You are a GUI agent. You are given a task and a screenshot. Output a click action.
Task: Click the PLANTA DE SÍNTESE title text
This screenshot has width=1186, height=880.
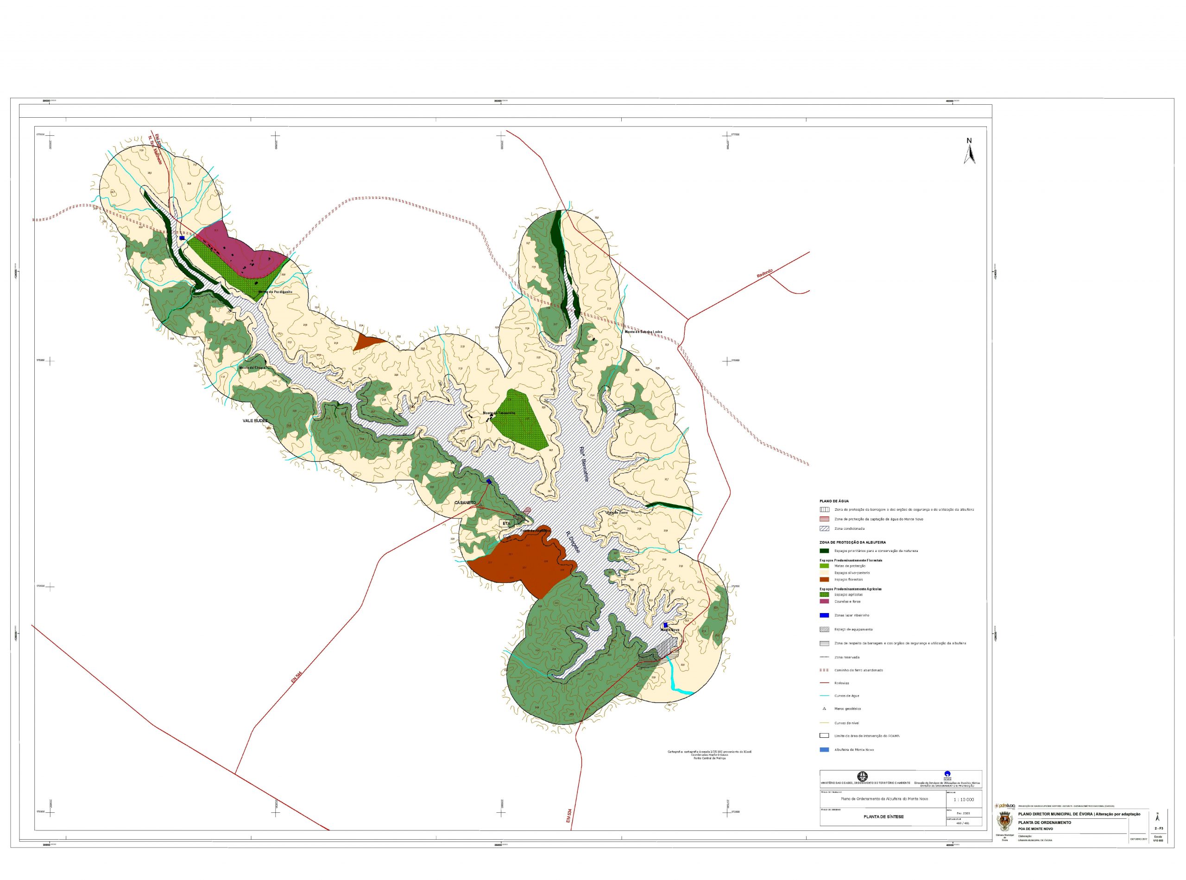[883, 817]
